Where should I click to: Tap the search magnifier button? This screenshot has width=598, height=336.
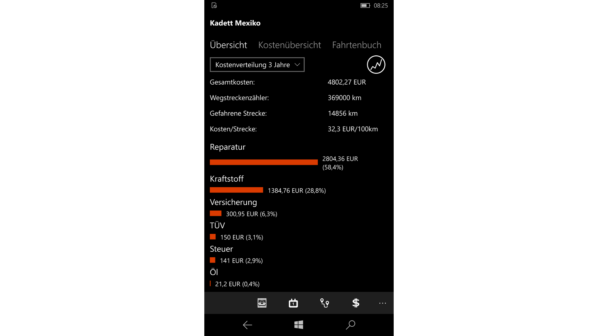point(350,325)
